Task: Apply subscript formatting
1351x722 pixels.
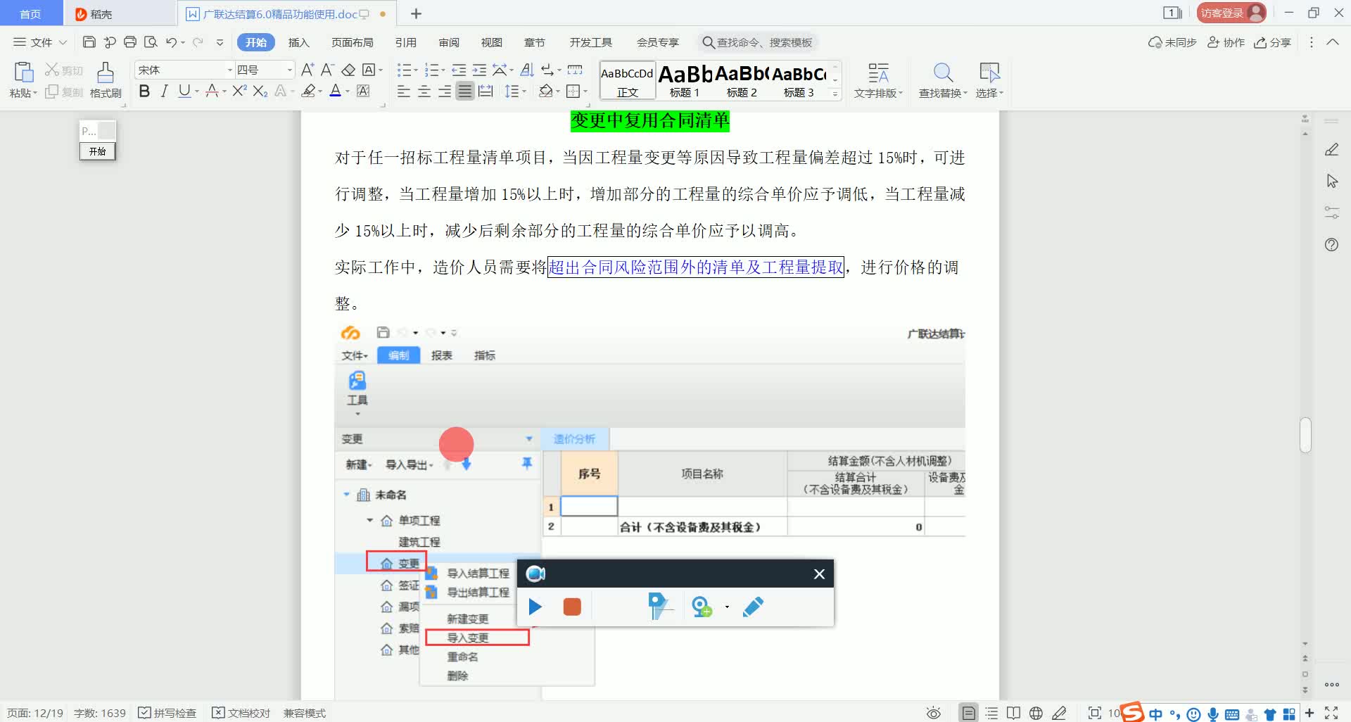Action: pos(260,91)
